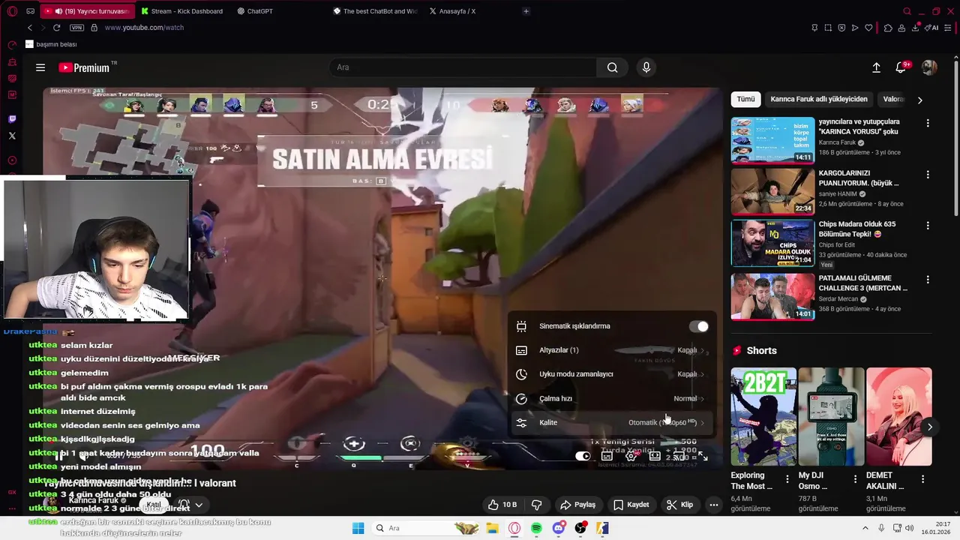Open the Çalma hızı submenu
This screenshot has height=540, width=960.
click(x=612, y=398)
